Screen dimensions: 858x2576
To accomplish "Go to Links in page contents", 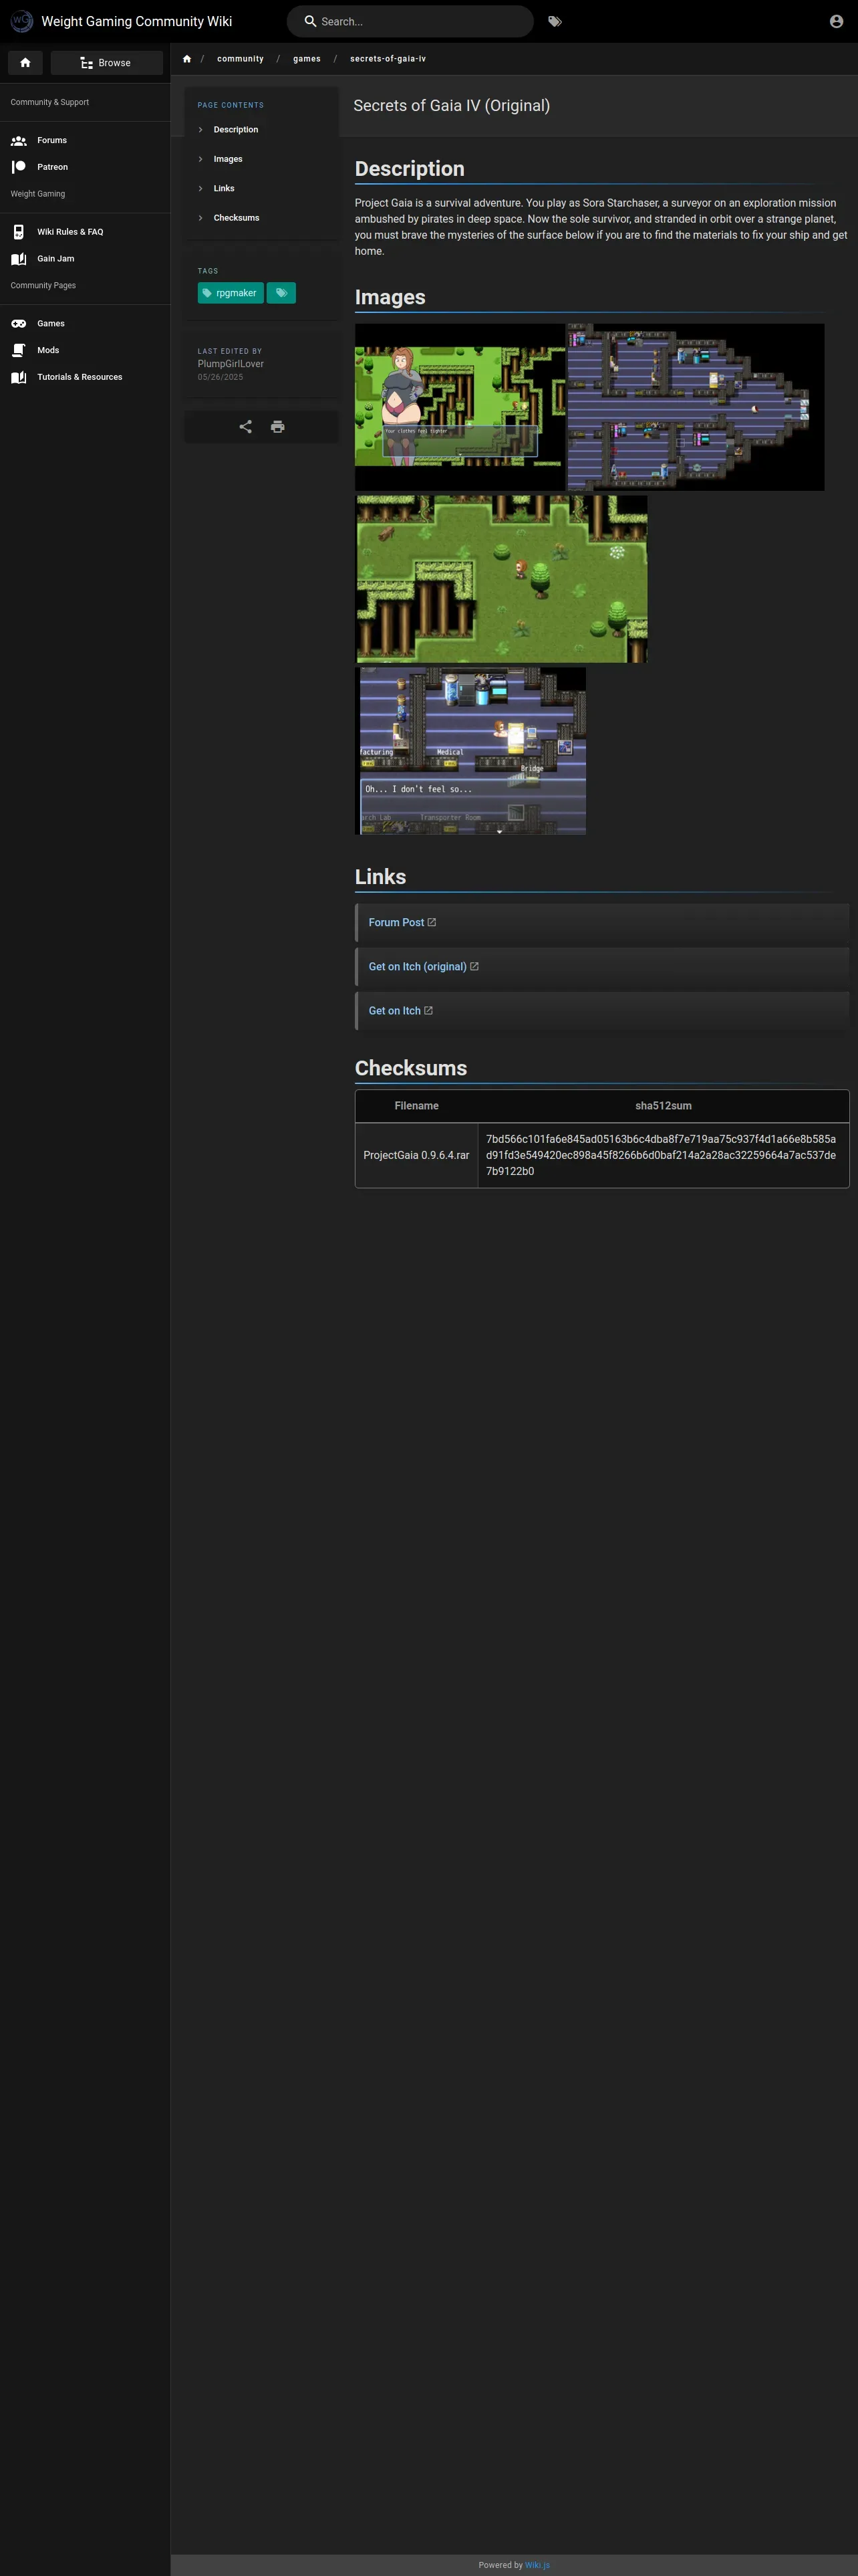I will pyautogui.click(x=224, y=188).
